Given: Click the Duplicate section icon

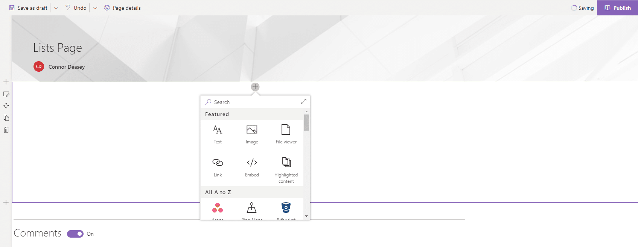Looking at the screenshot, I should [6, 118].
